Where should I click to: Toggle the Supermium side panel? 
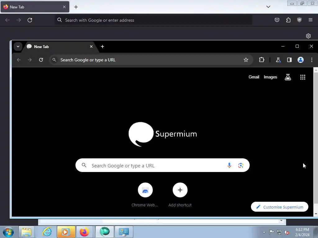pos(289,60)
